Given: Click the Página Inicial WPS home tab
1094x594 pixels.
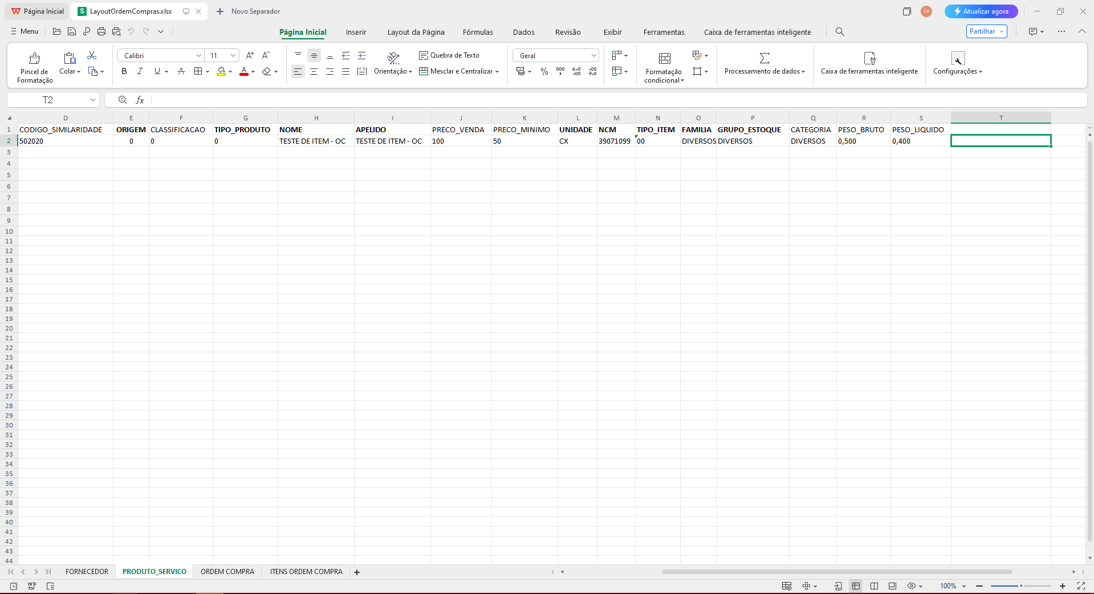Looking at the screenshot, I should tap(38, 11).
